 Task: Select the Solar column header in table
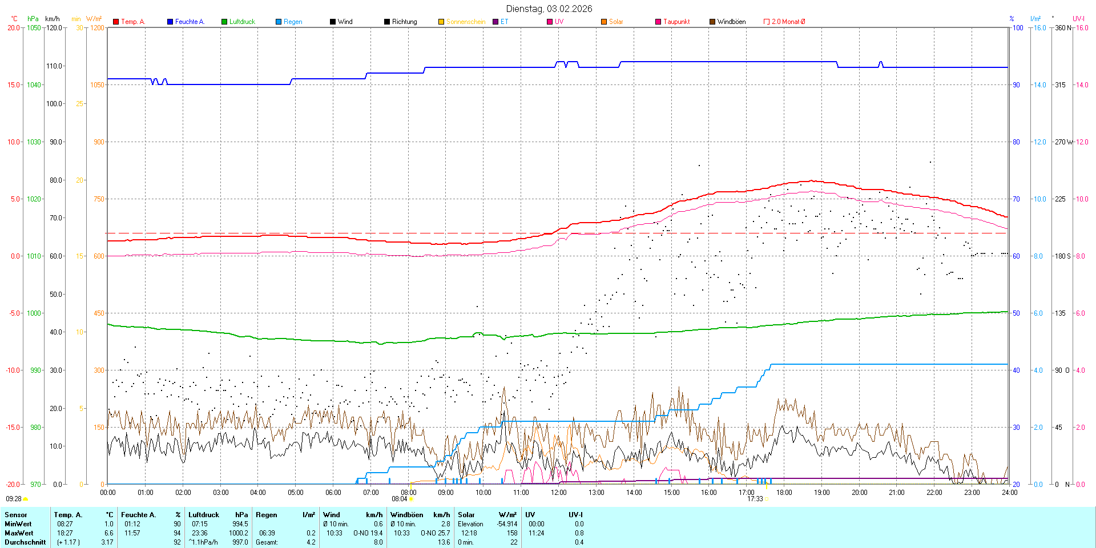coord(466,515)
